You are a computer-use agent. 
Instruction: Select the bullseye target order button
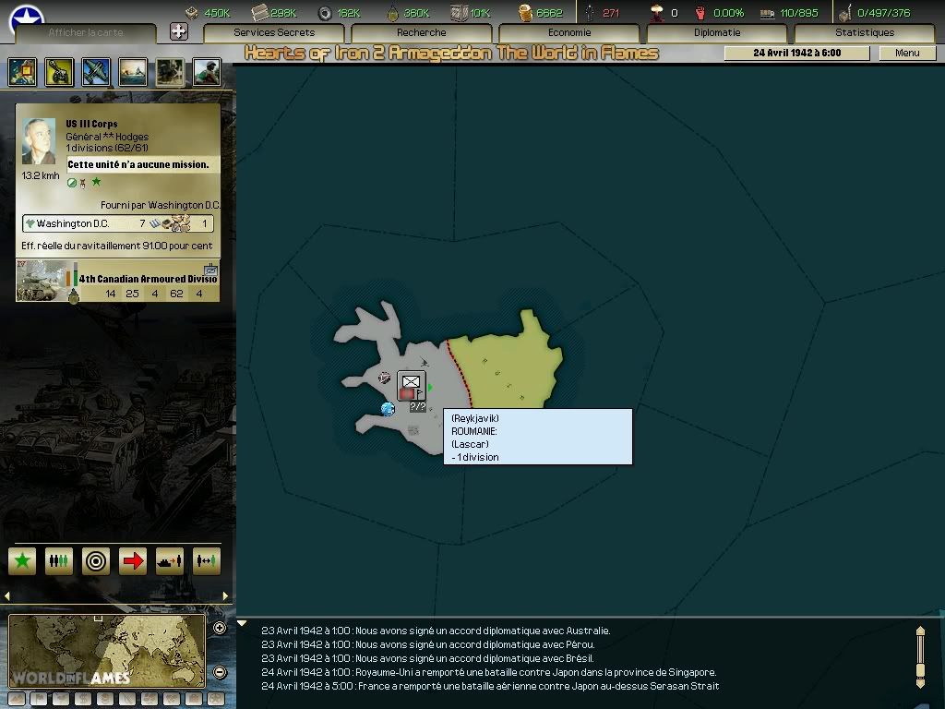click(96, 561)
